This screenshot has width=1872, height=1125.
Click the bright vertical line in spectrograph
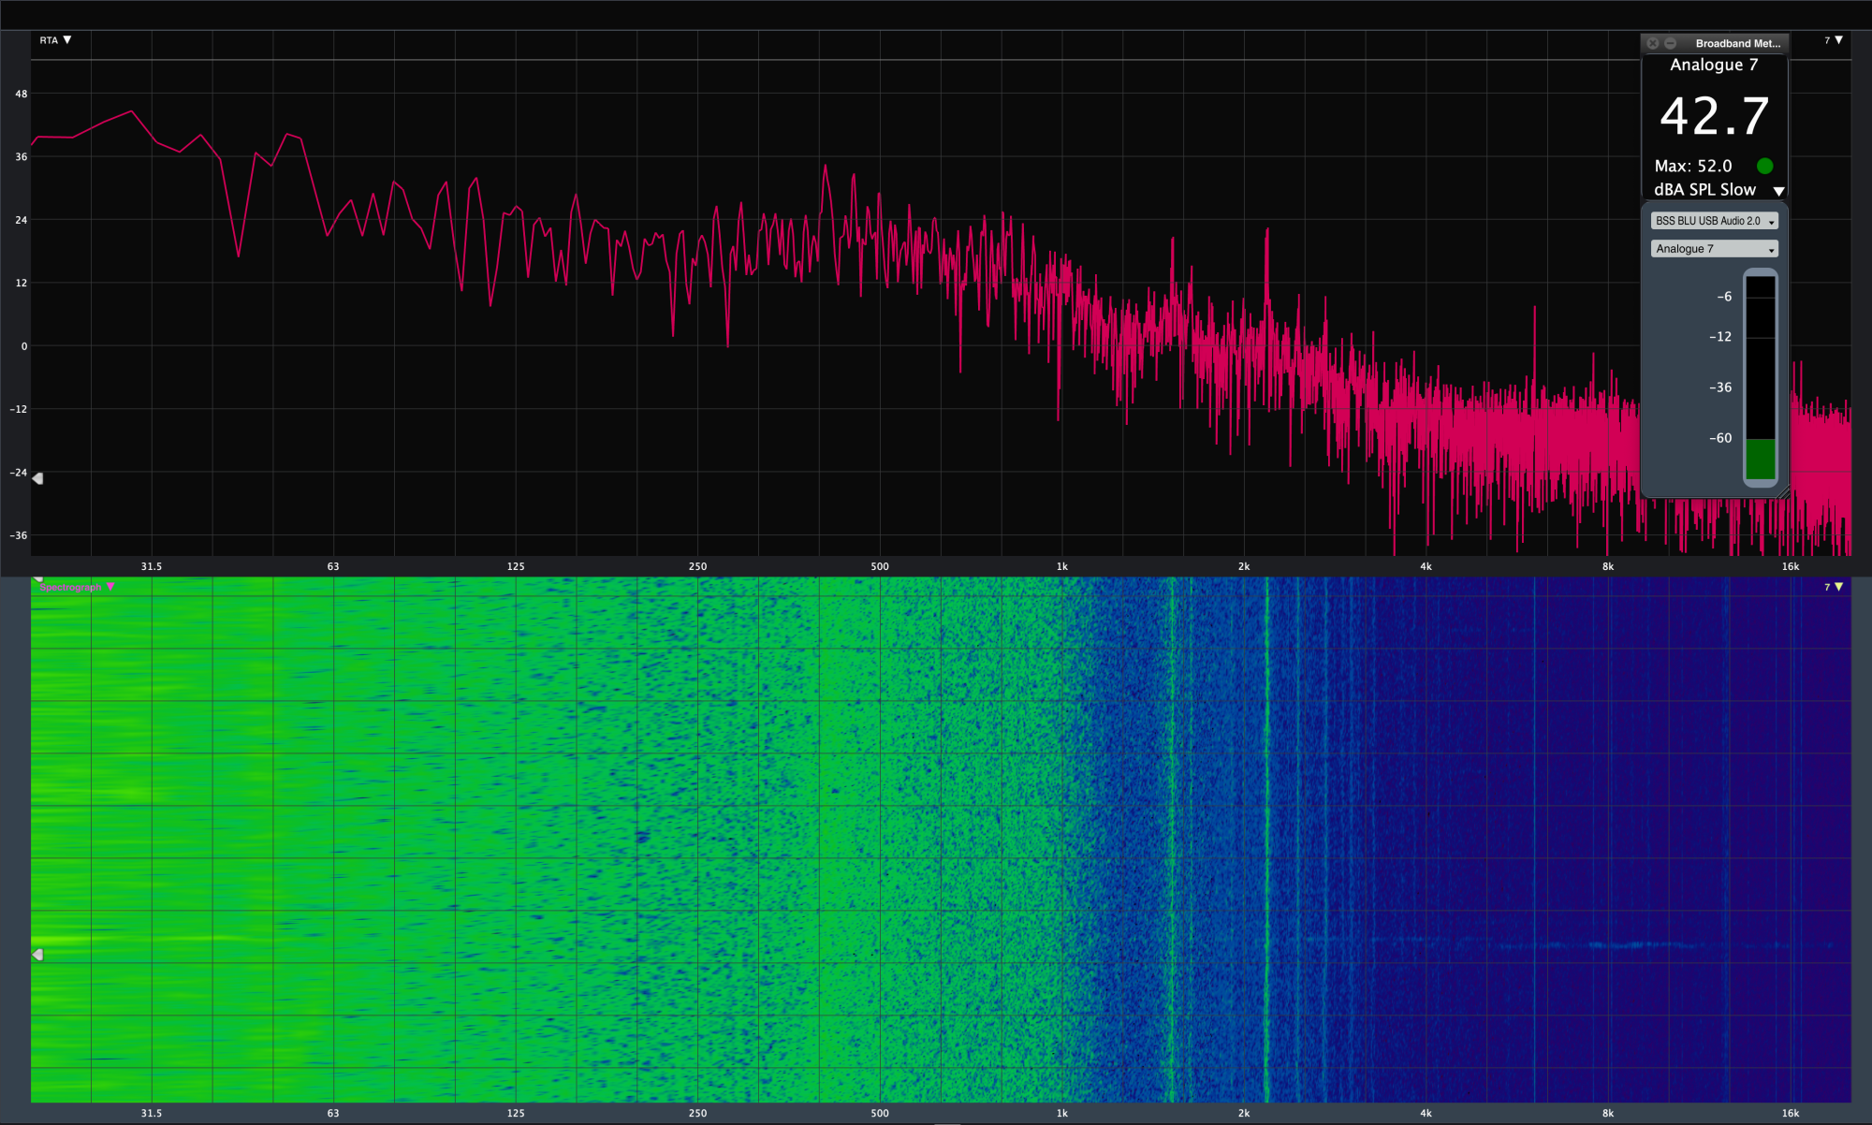1266,842
